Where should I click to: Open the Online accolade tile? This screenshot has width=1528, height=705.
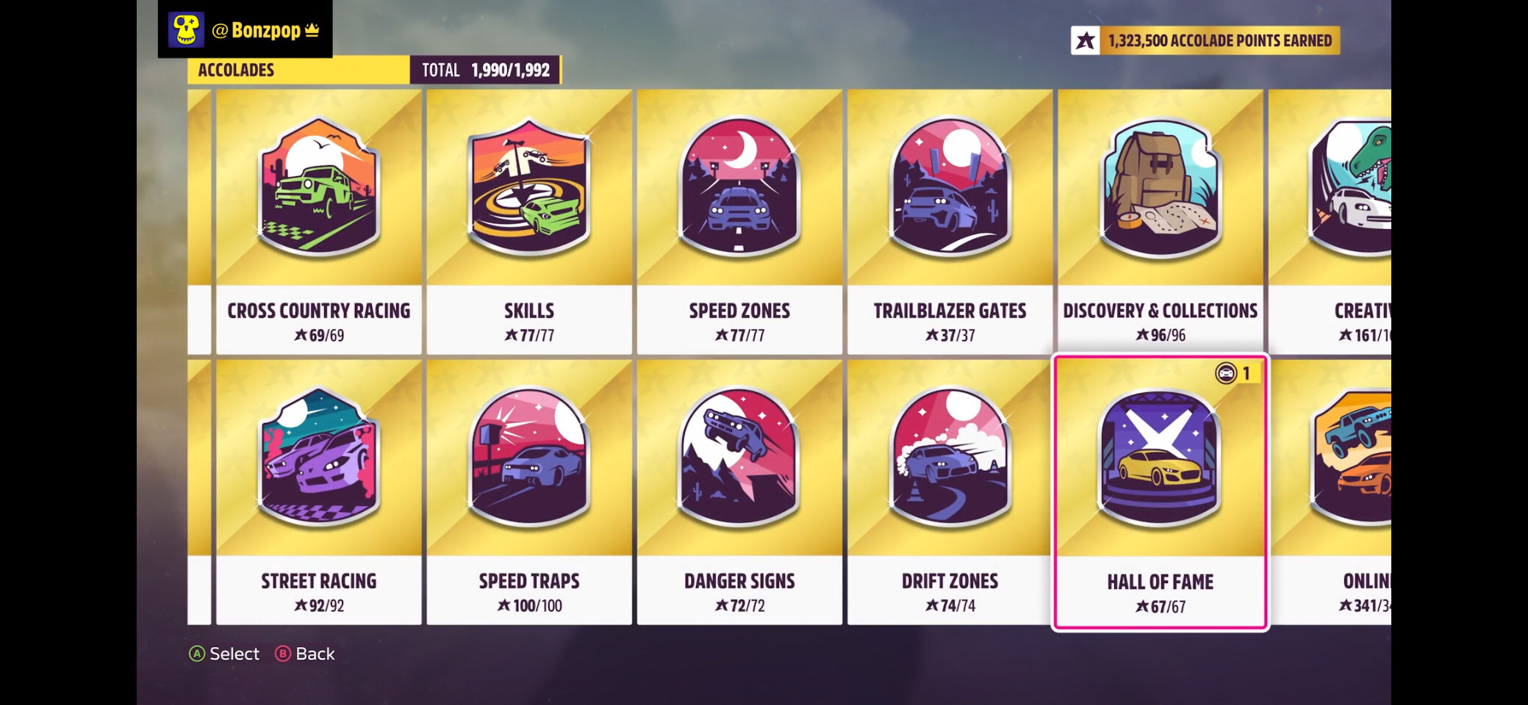pos(1330,491)
